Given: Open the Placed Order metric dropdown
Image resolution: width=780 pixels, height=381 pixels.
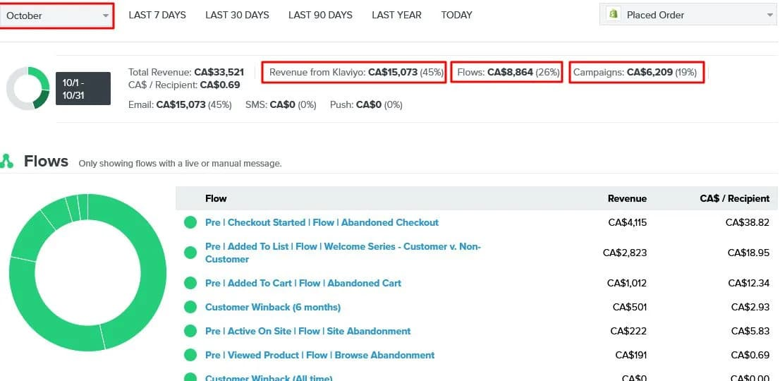Looking at the screenshot, I should [x=689, y=15].
